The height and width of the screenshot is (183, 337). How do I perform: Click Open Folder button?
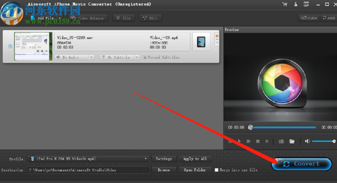point(195,170)
